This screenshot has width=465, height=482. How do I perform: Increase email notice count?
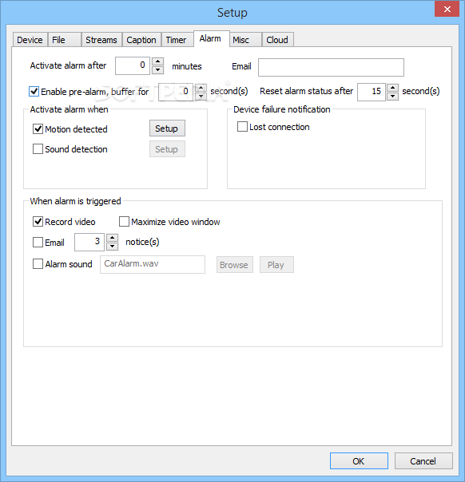point(113,239)
